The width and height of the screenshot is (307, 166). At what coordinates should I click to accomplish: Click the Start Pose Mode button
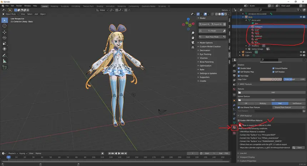click(x=212, y=37)
